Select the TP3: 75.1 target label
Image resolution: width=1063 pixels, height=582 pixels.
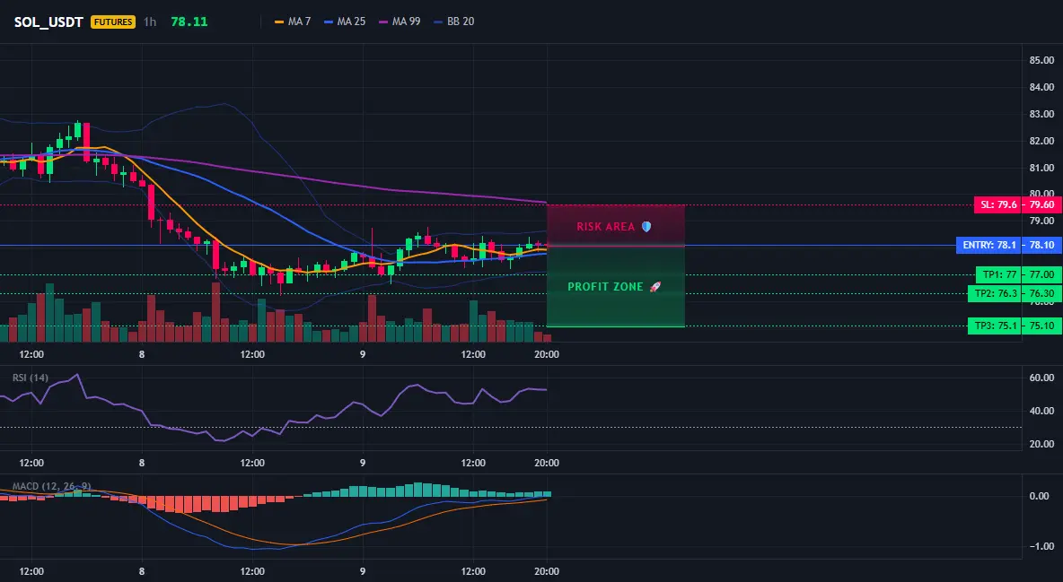pos(996,326)
